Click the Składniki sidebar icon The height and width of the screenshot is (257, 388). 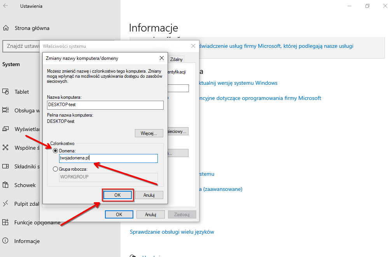click(x=6, y=166)
